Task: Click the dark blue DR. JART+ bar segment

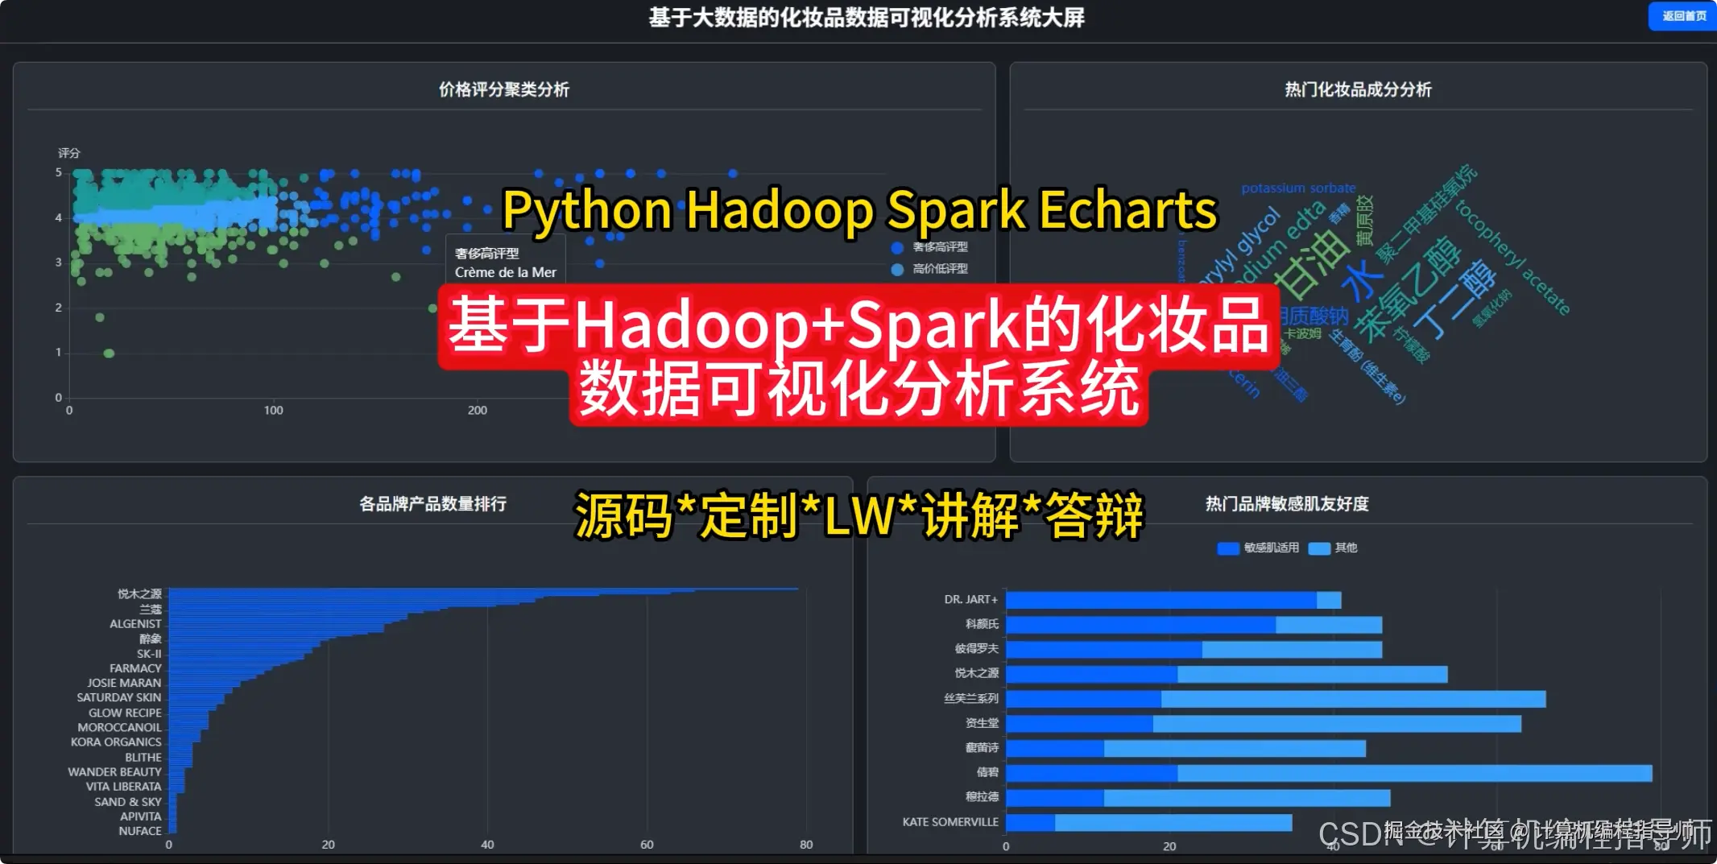Action: [1161, 600]
